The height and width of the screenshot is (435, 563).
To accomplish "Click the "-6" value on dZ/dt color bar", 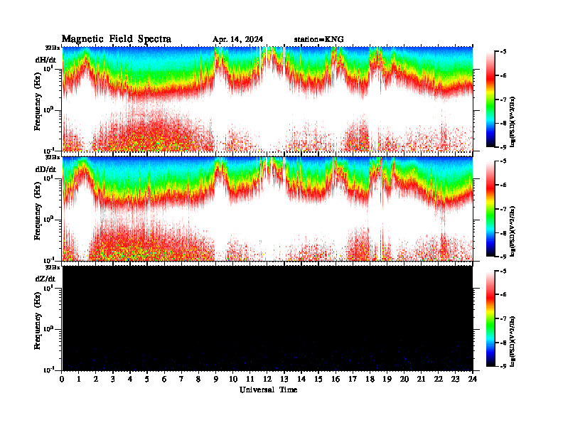I will 503,295.
